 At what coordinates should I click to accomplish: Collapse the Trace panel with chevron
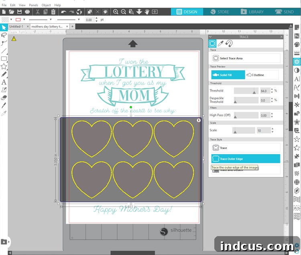(x=210, y=37)
